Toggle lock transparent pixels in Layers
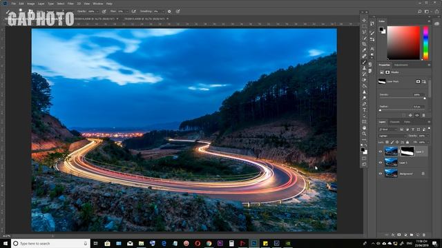Viewport: 442px width, 248px height. pos(387,143)
